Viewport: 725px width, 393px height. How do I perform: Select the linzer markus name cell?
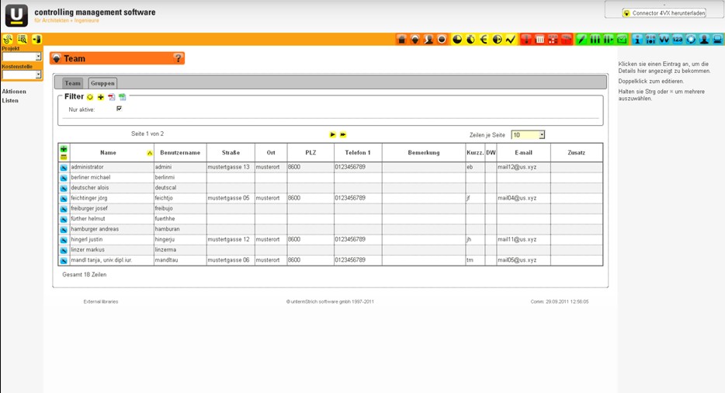112,250
